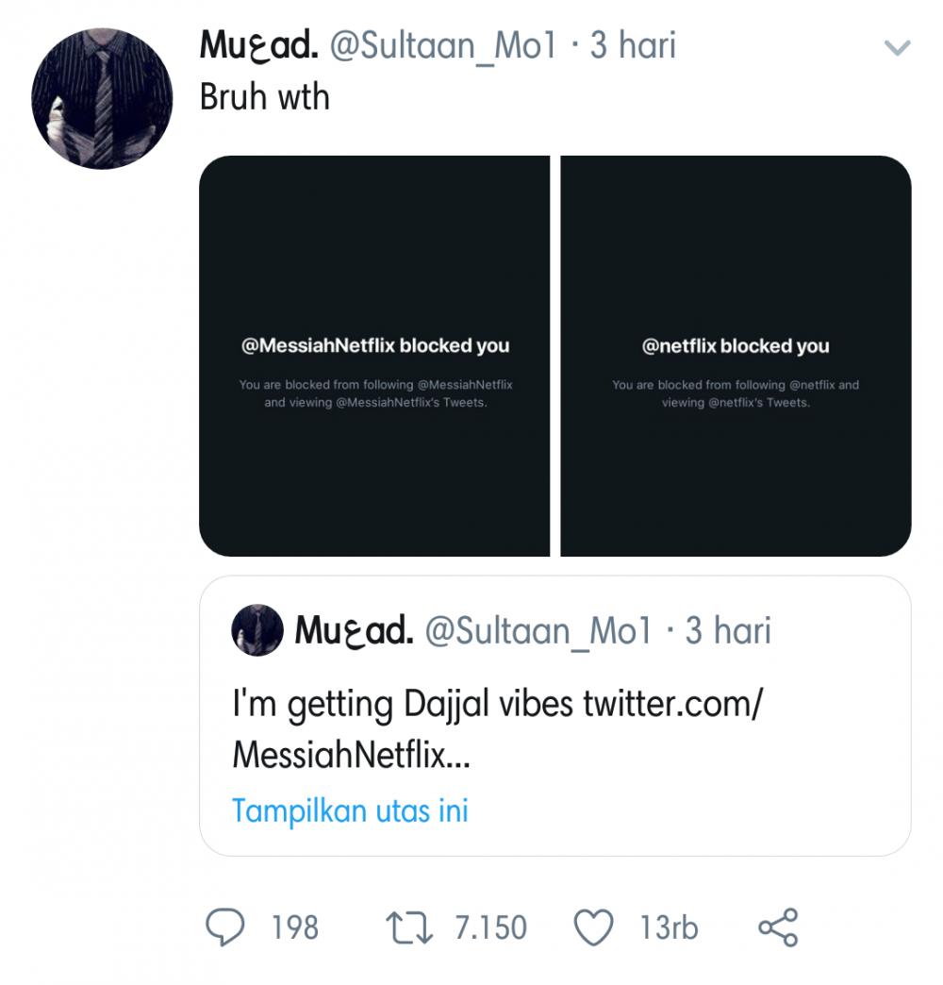This screenshot has height=985, width=943.
Task: Click 'Bruh wth' tweet text
Action: tap(264, 97)
